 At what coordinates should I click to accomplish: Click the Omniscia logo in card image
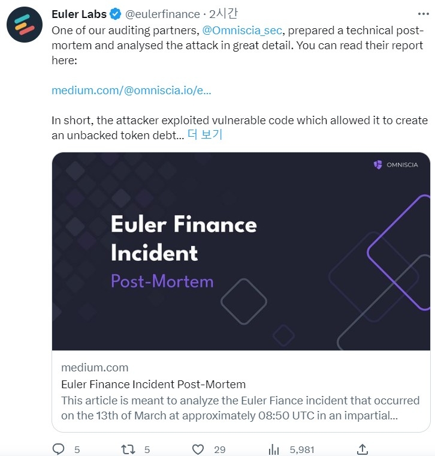[x=396, y=164]
